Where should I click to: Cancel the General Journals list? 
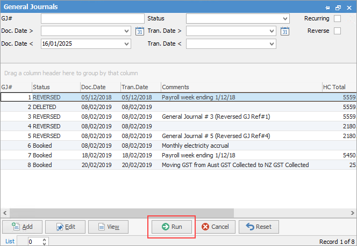pos(215,227)
